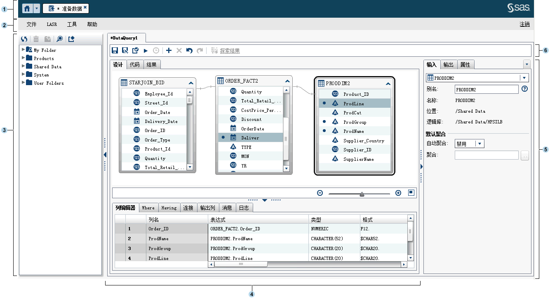Open the 自动聚合 禁用 dropdown

point(478,144)
